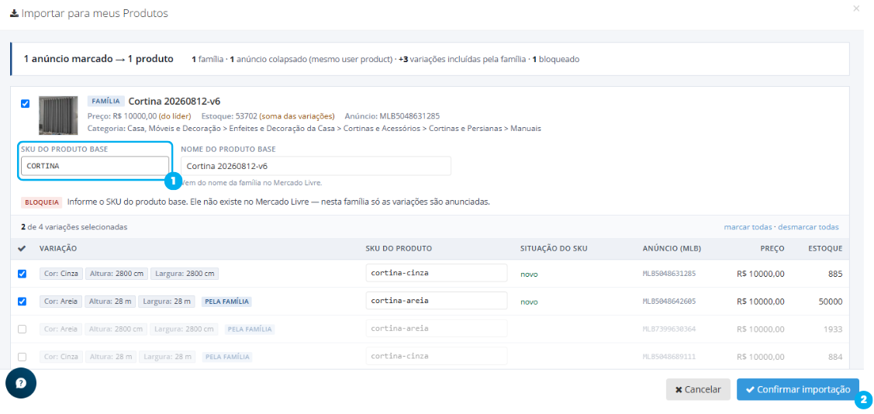Click the cortina-cinza SKU input of first variation
Screen dimensions: 874x414
(x=437, y=273)
